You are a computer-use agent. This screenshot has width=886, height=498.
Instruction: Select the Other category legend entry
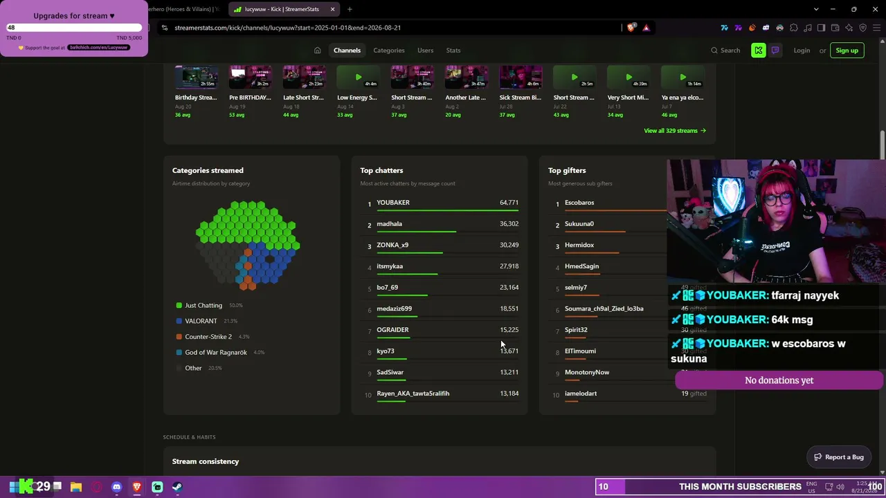point(199,368)
